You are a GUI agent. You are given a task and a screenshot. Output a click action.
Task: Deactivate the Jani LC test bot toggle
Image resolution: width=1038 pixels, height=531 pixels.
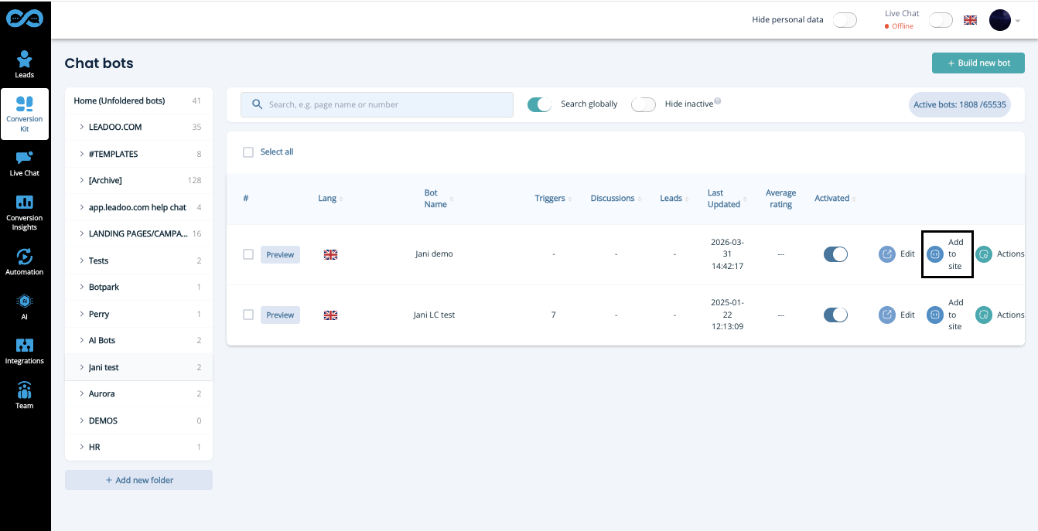pos(835,315)
